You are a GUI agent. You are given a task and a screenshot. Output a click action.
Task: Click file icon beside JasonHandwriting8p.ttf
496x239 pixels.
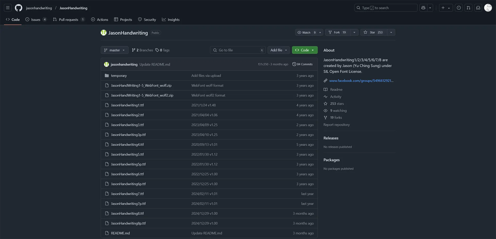click(107, 223)
